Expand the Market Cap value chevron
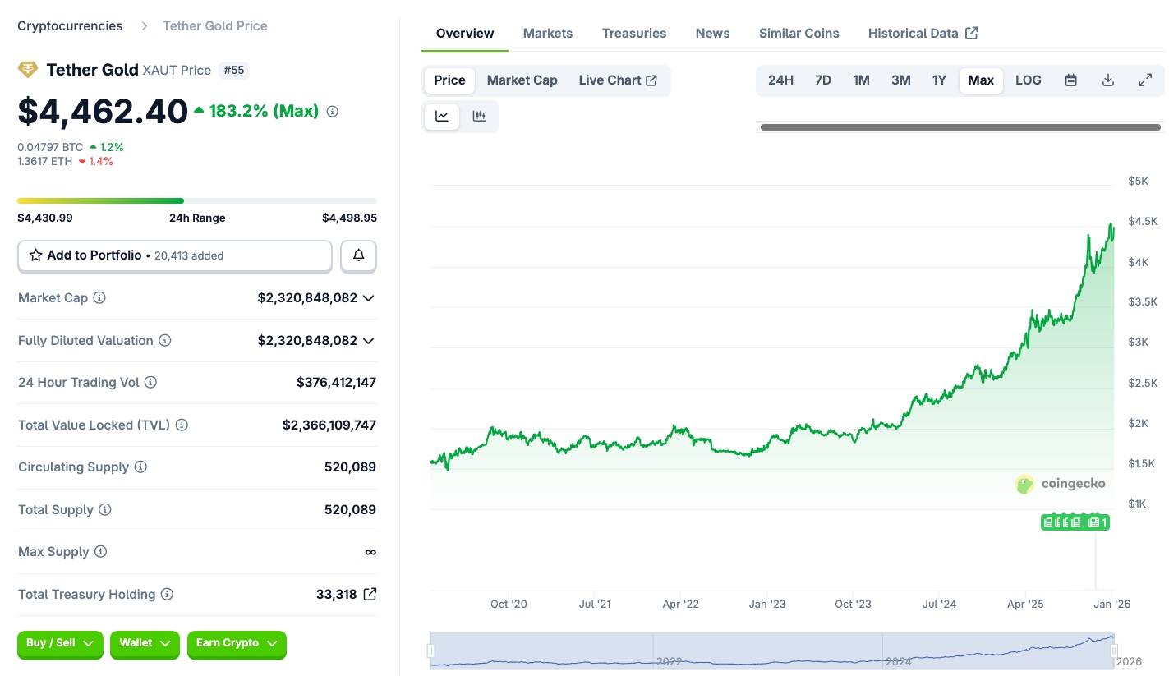 [369, 298]
